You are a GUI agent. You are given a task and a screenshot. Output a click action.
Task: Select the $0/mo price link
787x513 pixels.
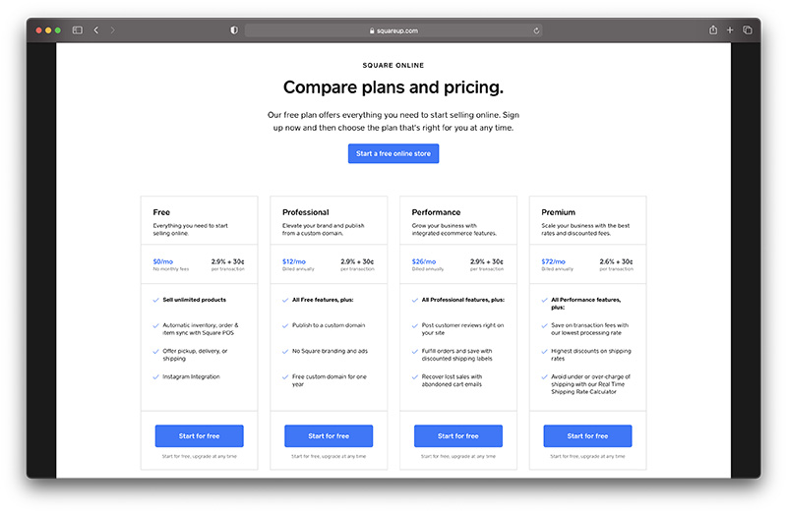[163, 261]
